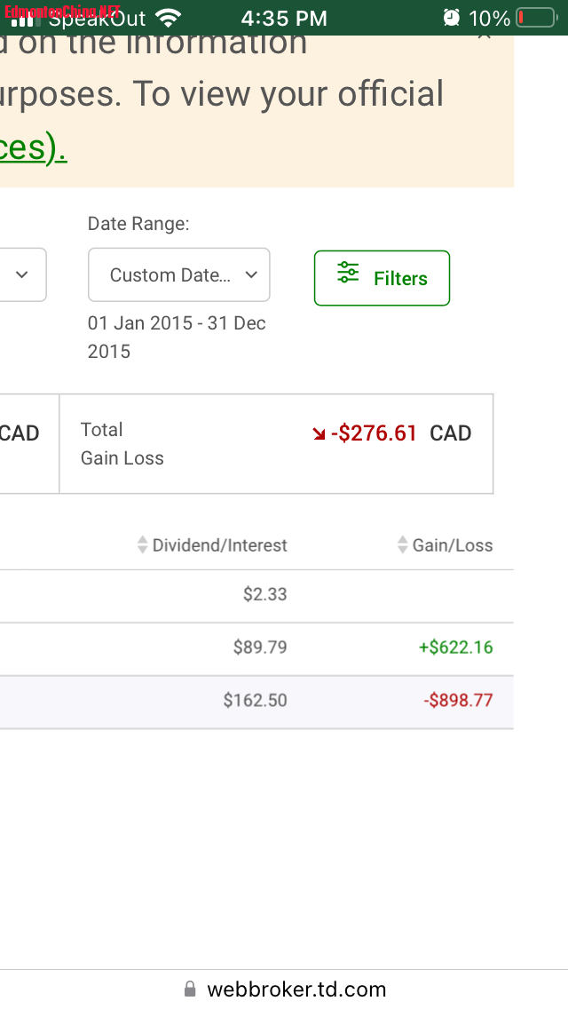568x1009 pixels.
Task: Click the sliders icon inside Filters
Action: (348, 274)
